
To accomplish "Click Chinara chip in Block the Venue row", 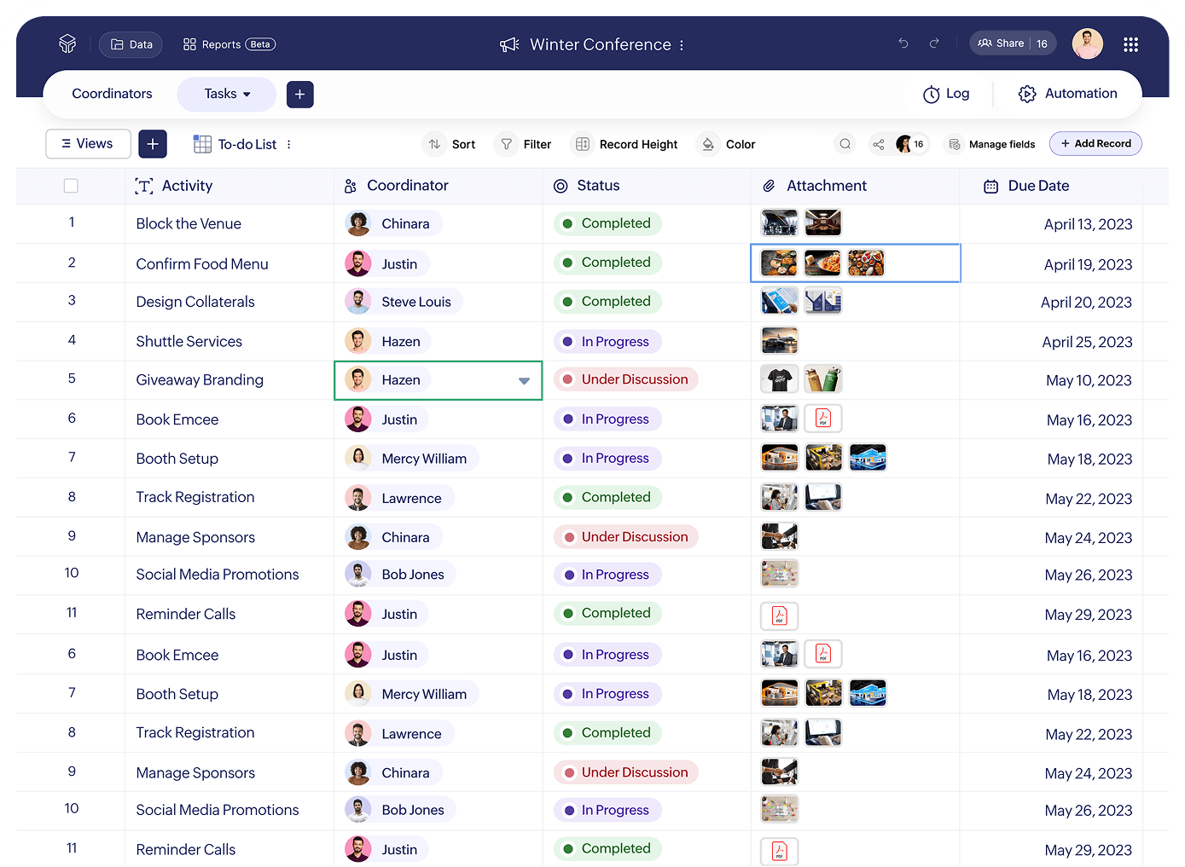I will 393,223.
